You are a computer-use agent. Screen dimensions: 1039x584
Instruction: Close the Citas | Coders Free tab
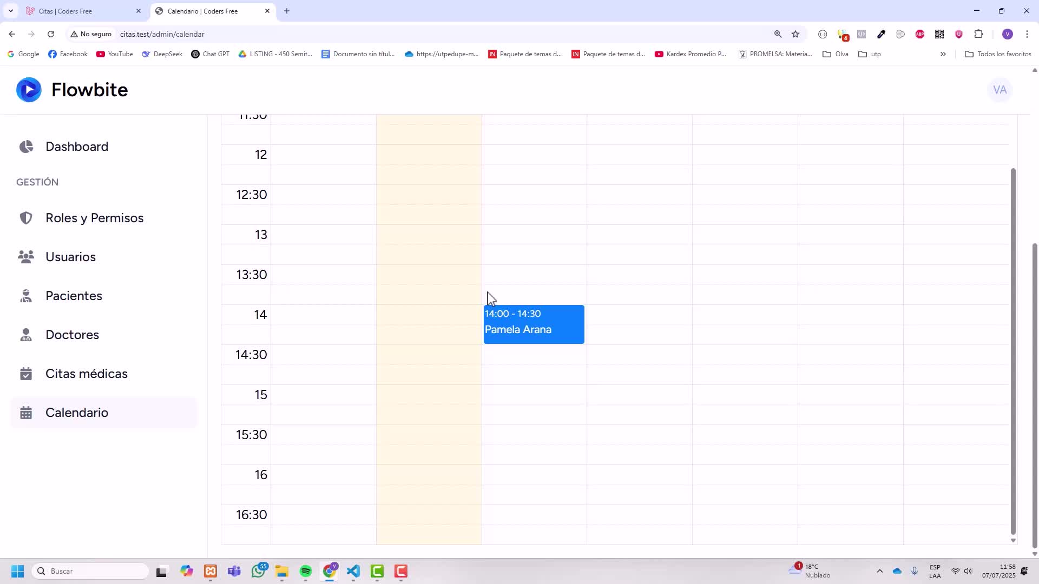tap(138, 11)
